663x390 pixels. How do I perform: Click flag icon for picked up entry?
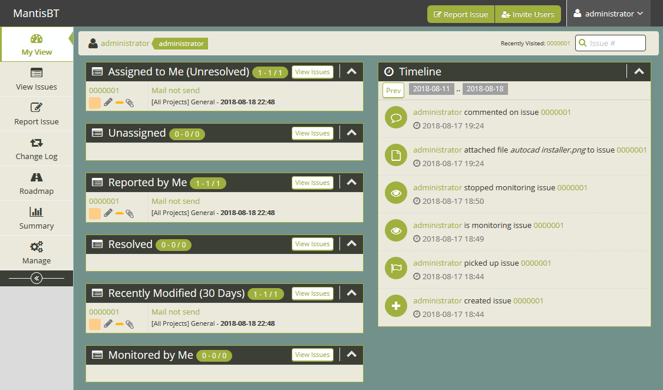pyautogui.click(x=396, y=268)
